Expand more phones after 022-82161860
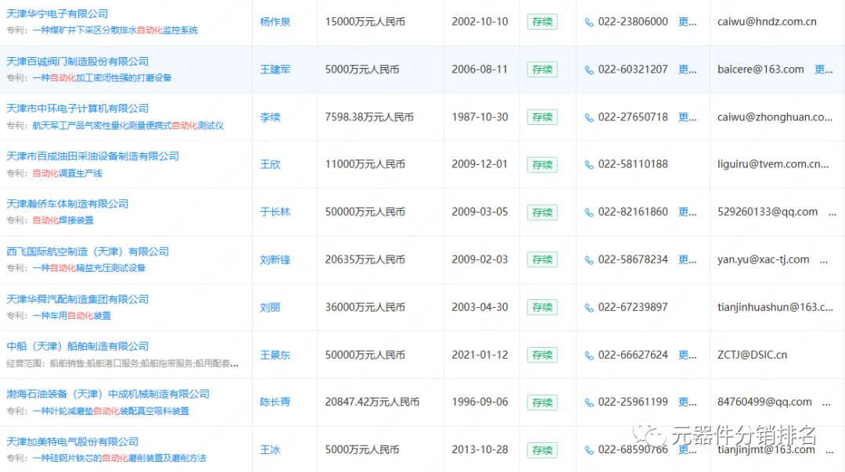The image size is (845, 472). click(687, 212)
